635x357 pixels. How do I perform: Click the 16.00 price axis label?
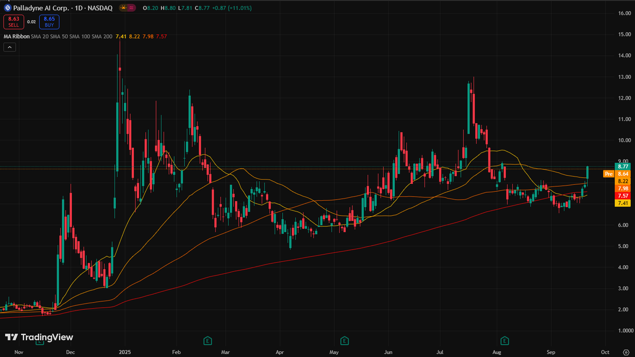(623, 13)
